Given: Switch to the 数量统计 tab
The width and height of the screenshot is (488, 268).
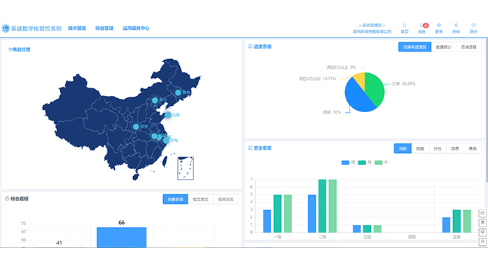Looking at the screenshot, I should click(443, 47).
